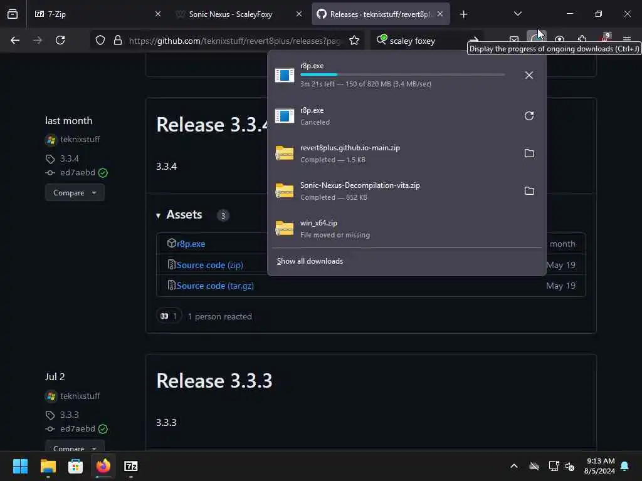Click the r8p.exe download progress bar
Image resolution: width=642 pixels, height=481 pixels.
[403, 75]
